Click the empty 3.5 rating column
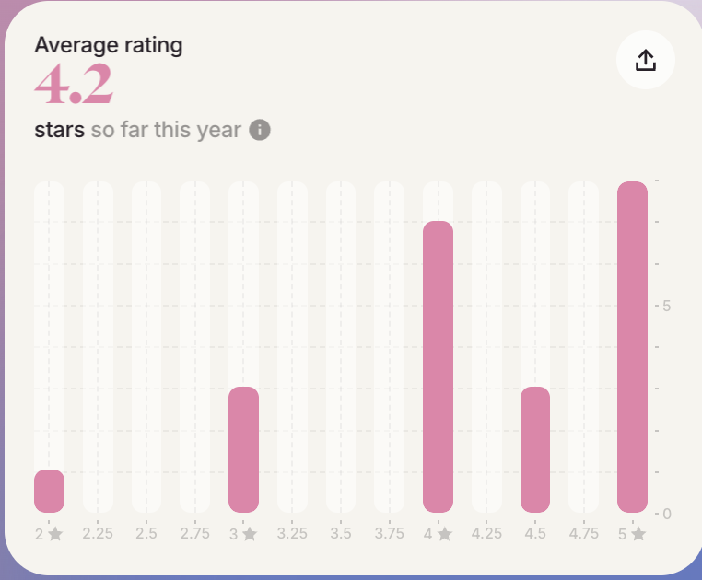 (341, 346)
